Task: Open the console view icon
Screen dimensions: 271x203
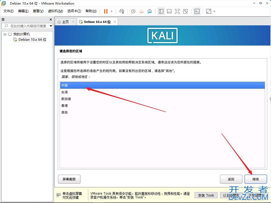Action: (x=197, y=11)
